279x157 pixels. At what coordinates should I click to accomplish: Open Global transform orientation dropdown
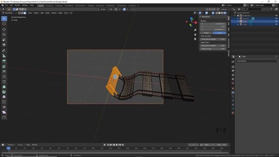pos(103,9)
